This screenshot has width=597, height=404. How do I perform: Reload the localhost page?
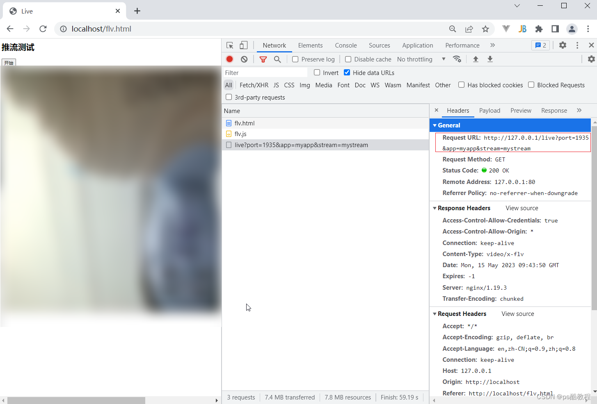[x=43, y=29]
